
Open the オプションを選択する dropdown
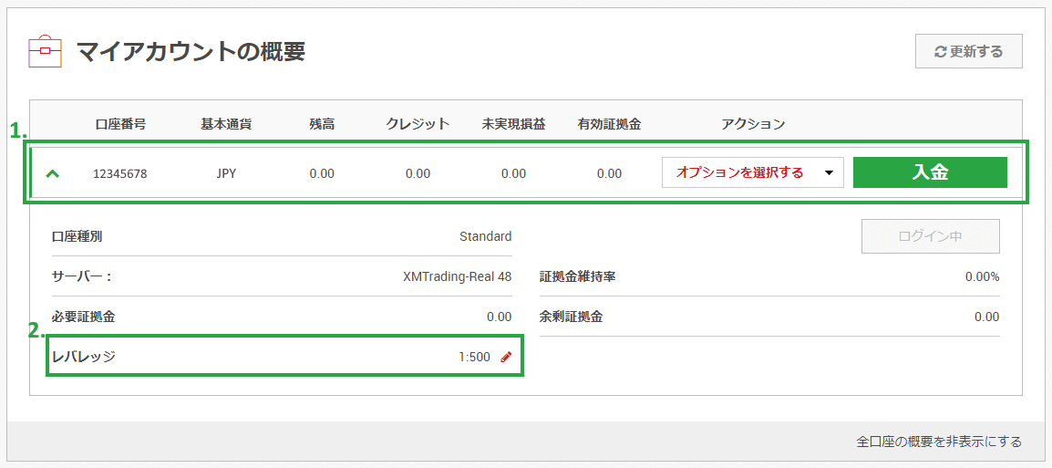(x=752, y=172)
